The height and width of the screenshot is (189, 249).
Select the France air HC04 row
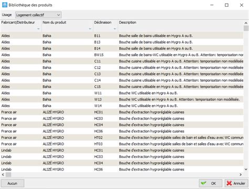click(122, 125)
